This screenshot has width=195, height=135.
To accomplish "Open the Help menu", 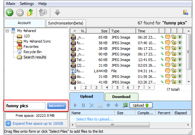I will (42, 4).
